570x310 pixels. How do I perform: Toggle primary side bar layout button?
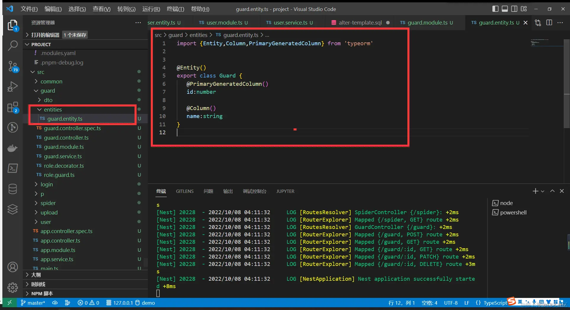(x=495, y=9)
